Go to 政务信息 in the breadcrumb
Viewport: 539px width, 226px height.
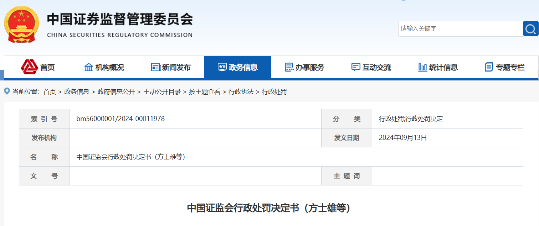pyautogui.click(x=77, y=92)
